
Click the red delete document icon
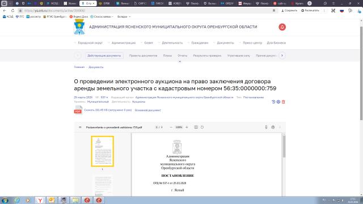[283, 102]
